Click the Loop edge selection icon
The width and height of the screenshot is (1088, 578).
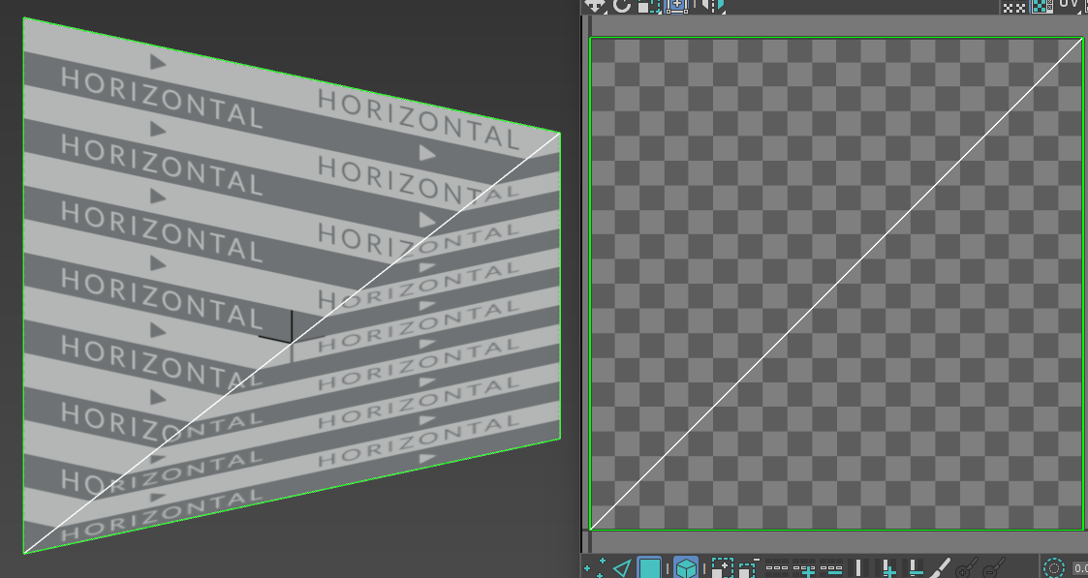coord(776,568)
